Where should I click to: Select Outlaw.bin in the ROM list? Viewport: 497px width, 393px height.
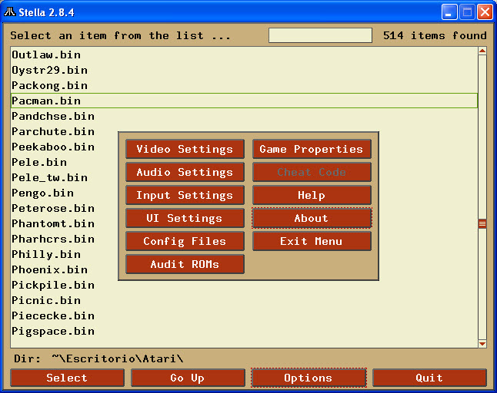[46, 54]
